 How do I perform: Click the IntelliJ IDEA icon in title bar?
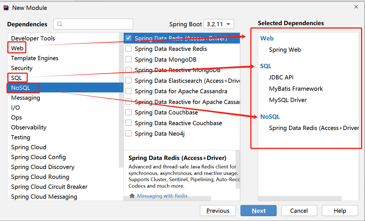6,8
